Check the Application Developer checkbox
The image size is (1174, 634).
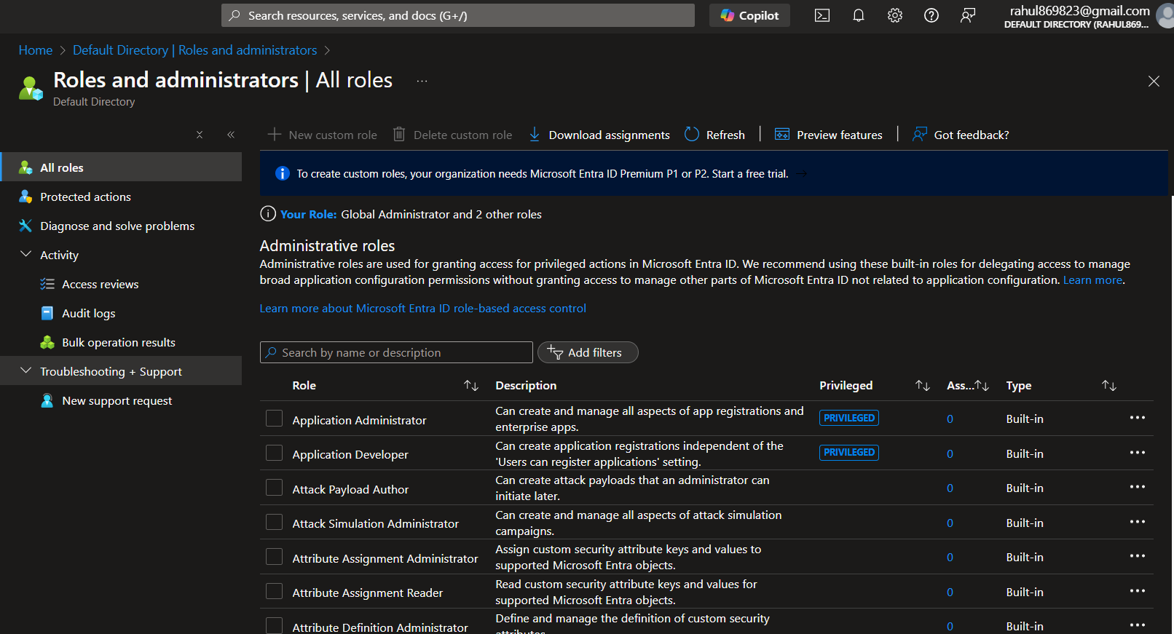tap(274, 453)
